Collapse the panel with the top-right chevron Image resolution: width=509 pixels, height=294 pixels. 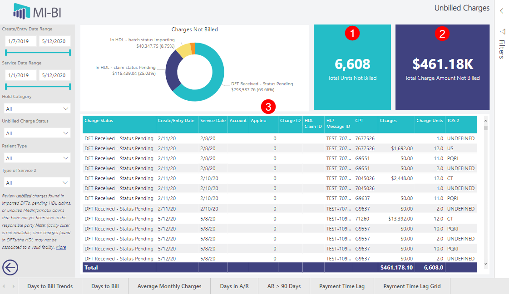[x=501, y=10]
